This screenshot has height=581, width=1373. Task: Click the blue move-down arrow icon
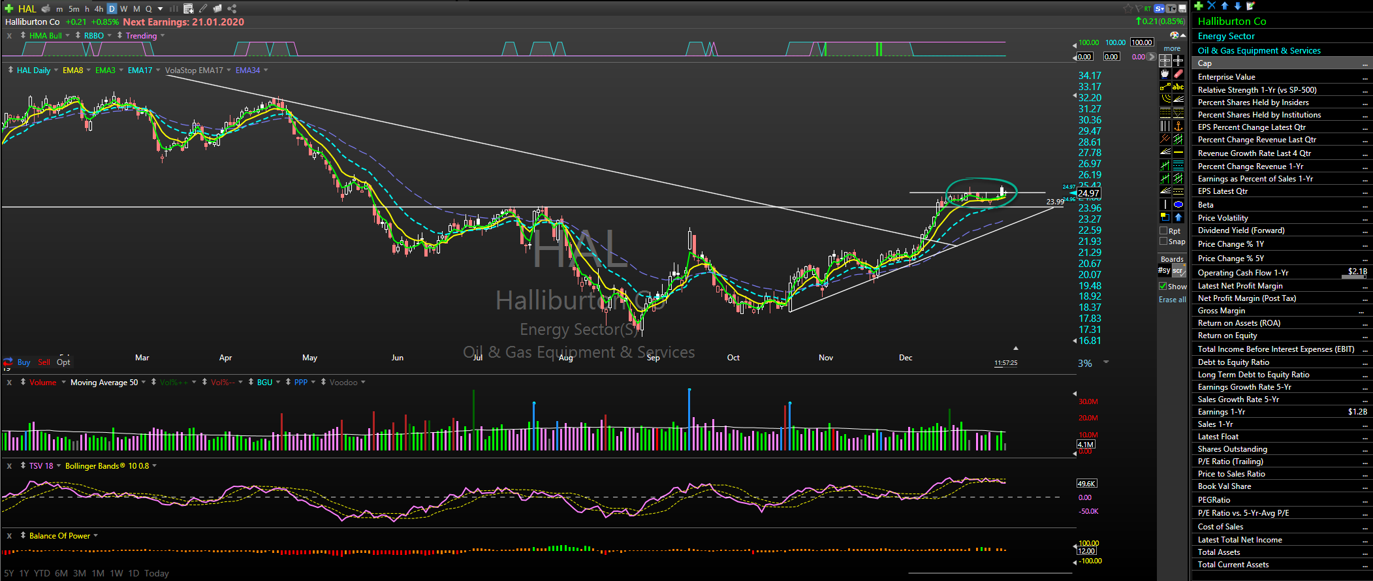(x=1237, y=6)
